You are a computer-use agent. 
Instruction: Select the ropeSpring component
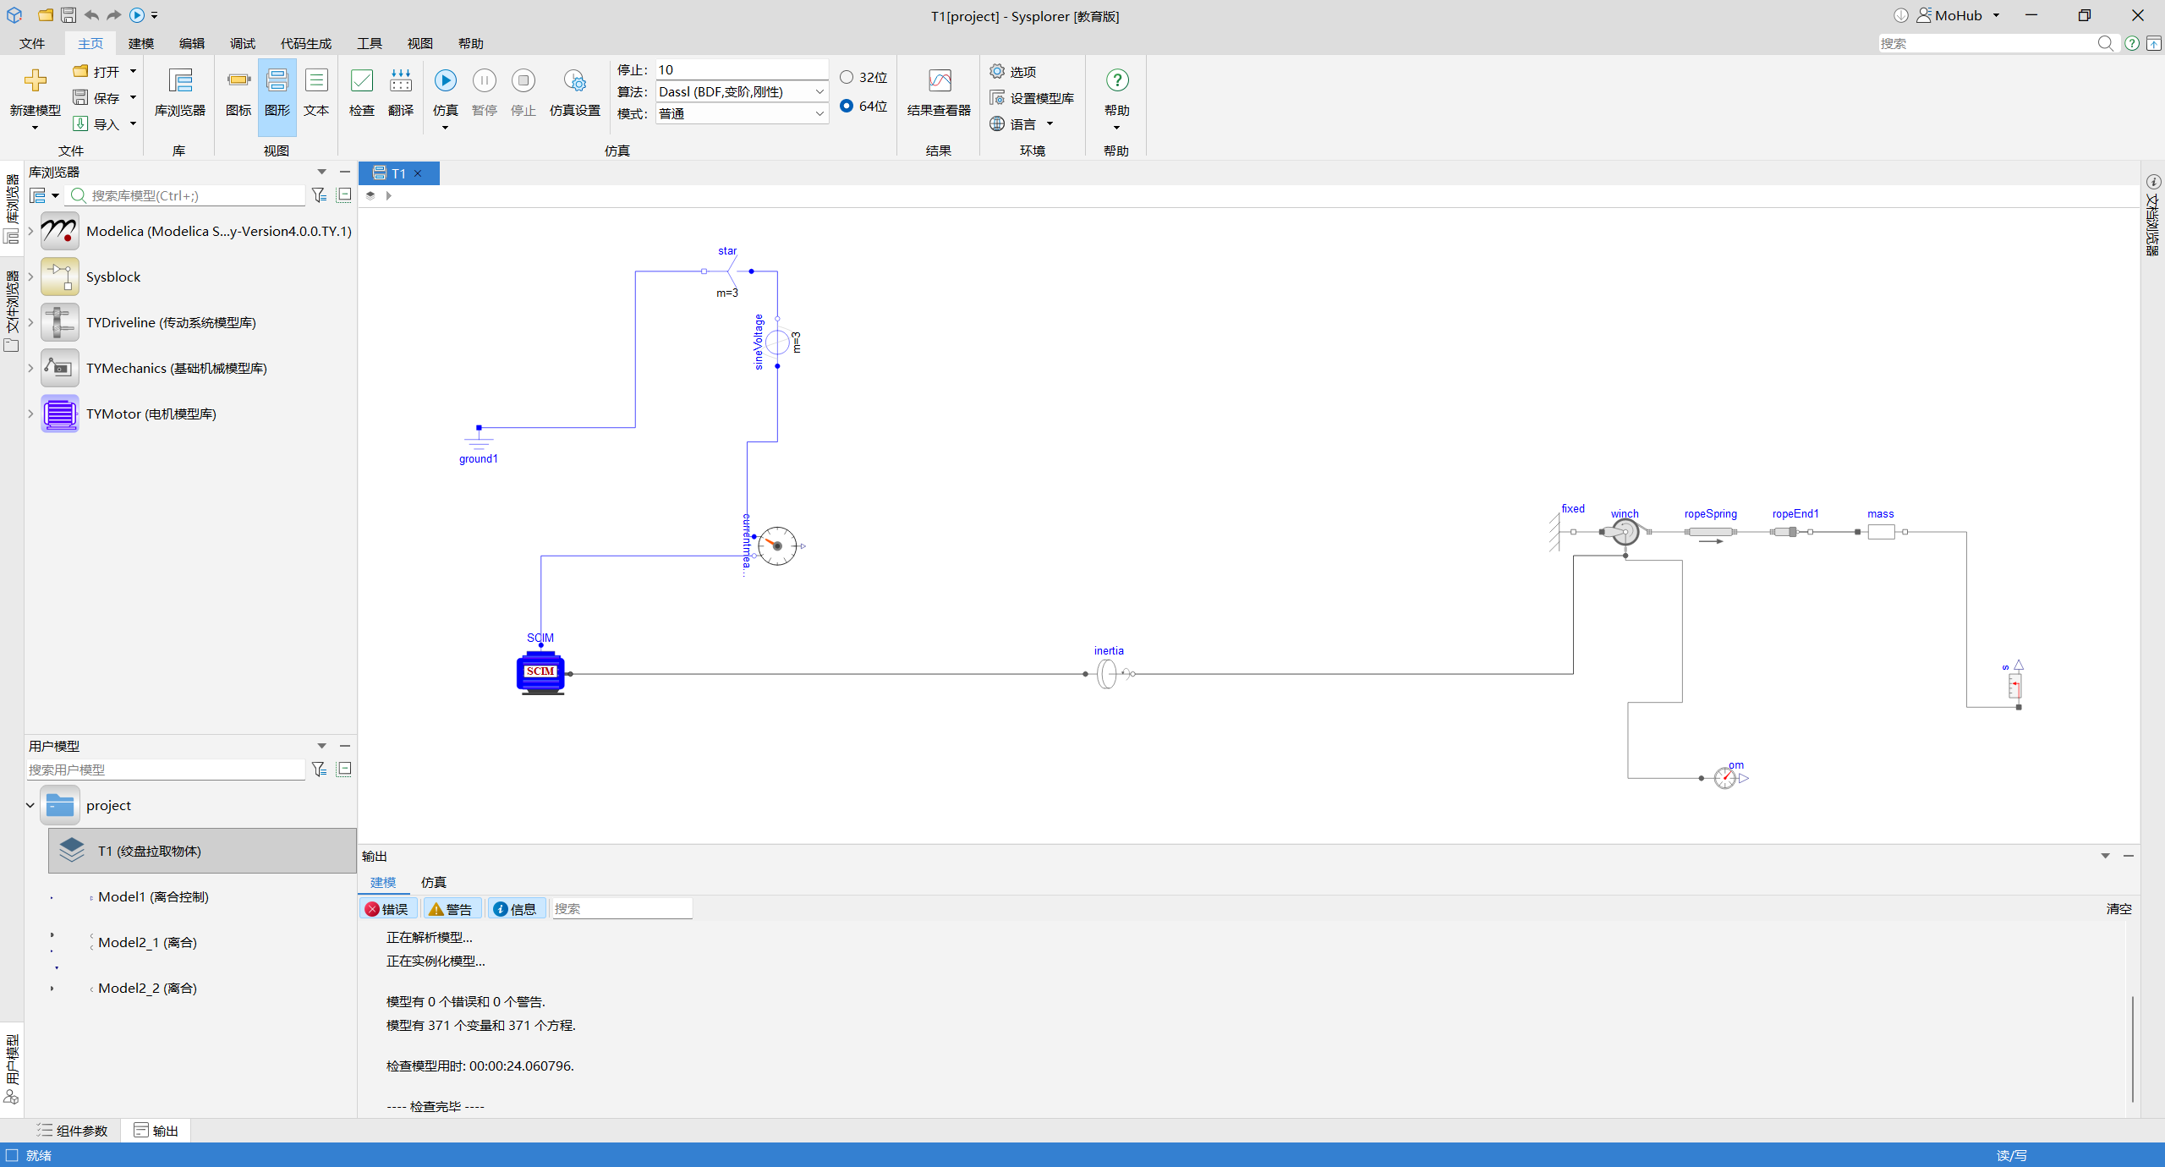pyautogui.click(x=1710, y=533)
